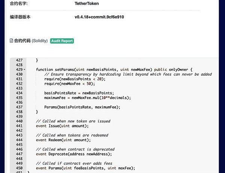Click "basisPointsRate = newBasisPoints;" line

point(79,93)
